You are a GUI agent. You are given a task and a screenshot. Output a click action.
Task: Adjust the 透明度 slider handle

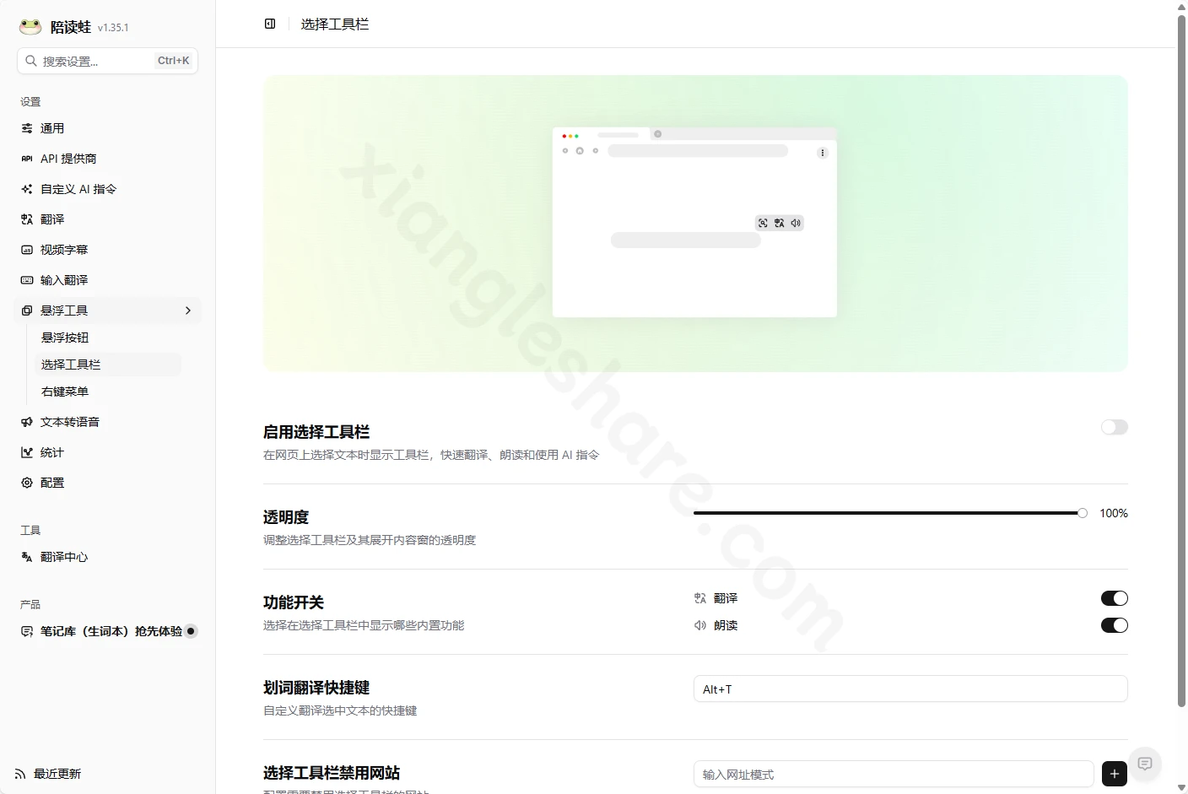coord(1083,513)
